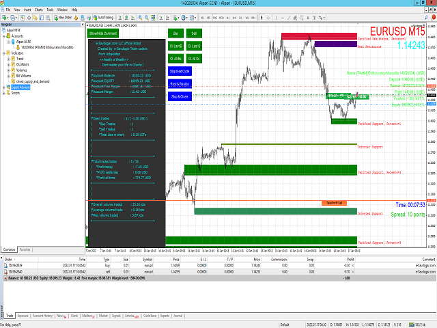Screen dimensions: 437x328
Task: Select the D1 timeframe
Action: (x=240, y=18)
